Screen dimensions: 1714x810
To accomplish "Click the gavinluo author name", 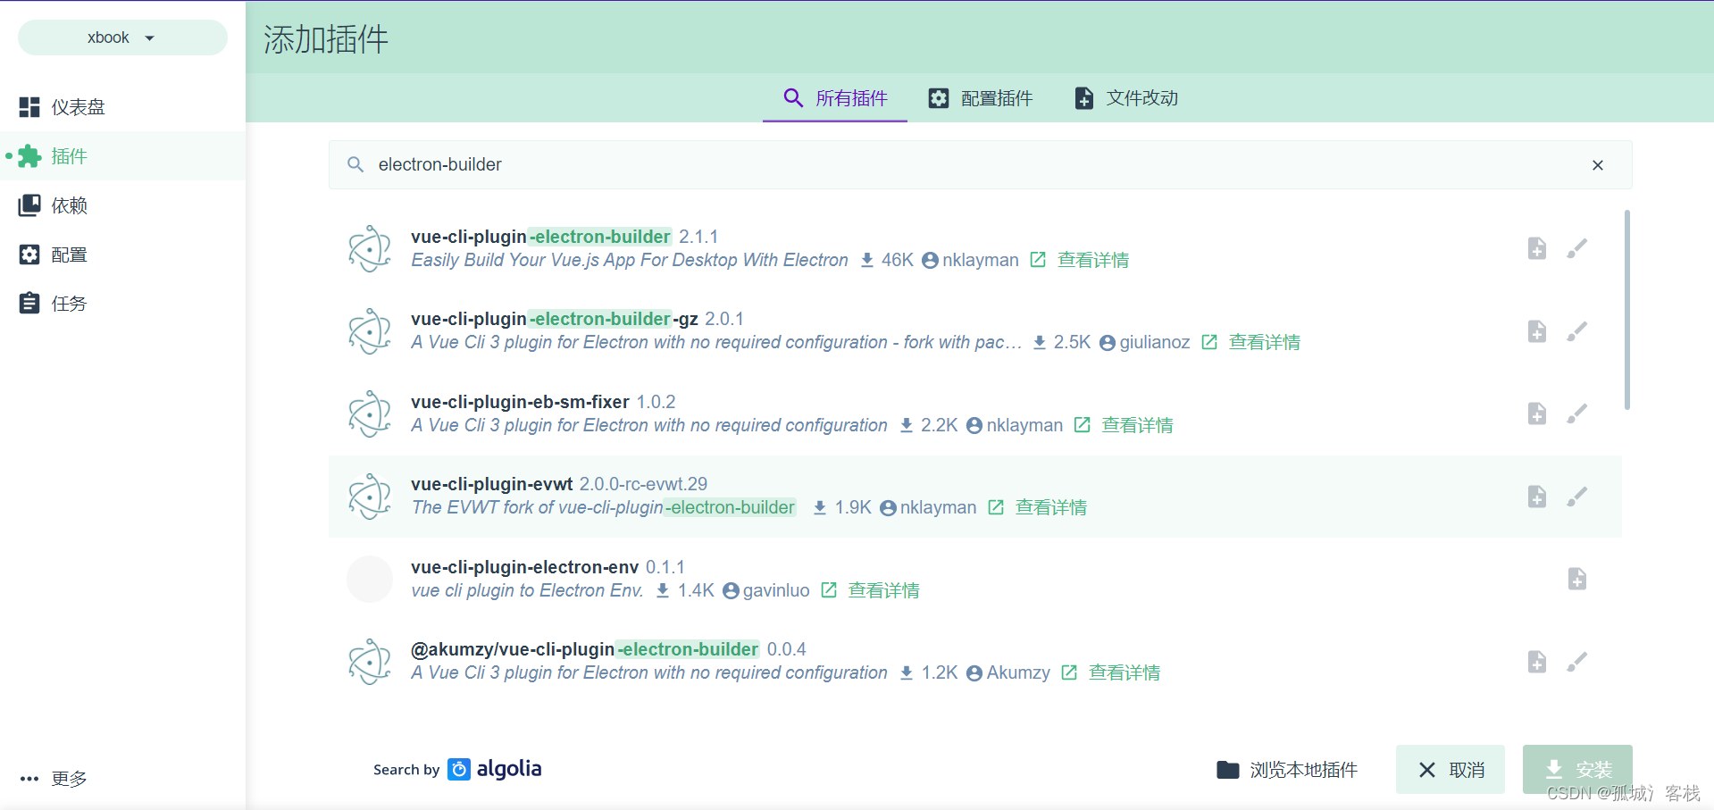I will pos(776,590).
